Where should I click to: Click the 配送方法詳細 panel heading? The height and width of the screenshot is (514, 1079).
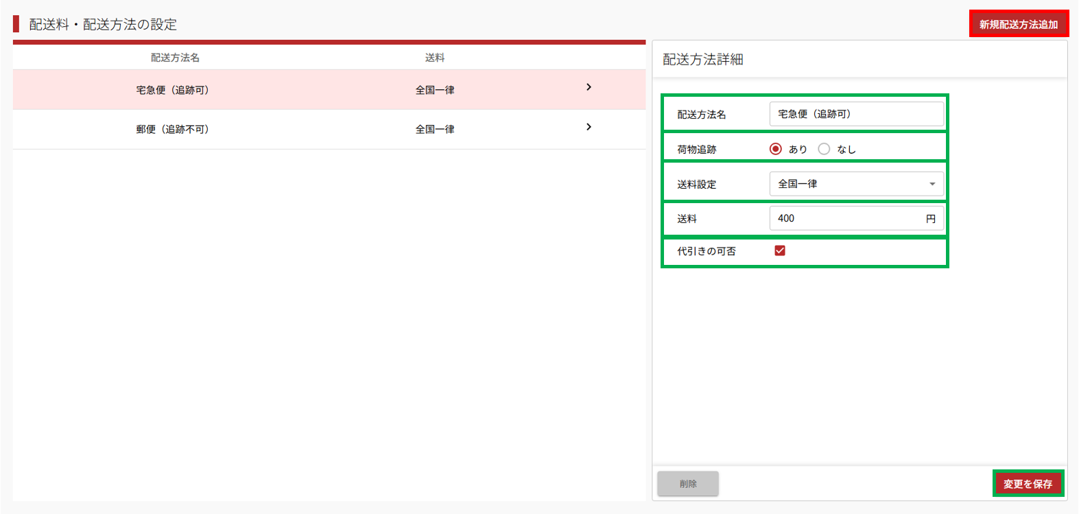pyautogui.click(x=703, y=60)
